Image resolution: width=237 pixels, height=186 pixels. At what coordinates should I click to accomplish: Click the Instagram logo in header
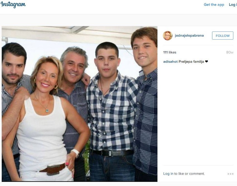pos(13,4)
